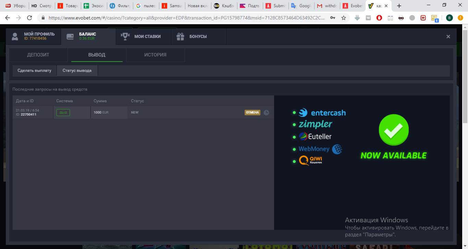Click the download arrow extension icon
Image resolution: width=468 pixels, height=249 pixels.
point(357,18)
